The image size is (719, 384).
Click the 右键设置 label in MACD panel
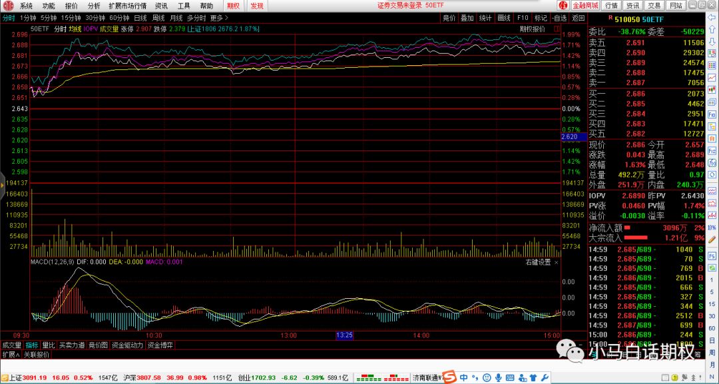point(539,263)
